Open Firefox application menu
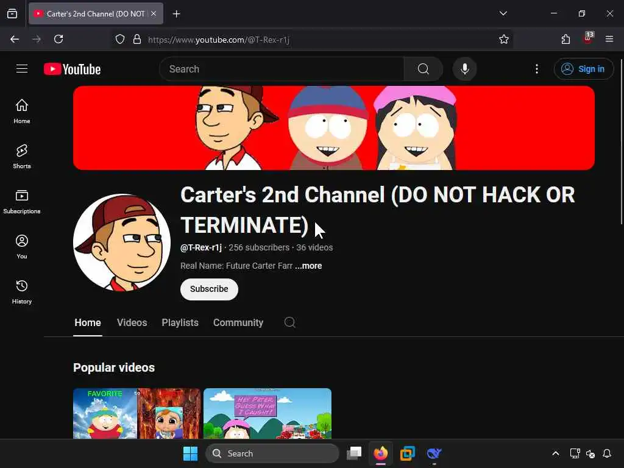This screenshot has height=468, width=624. click(609, 39)
